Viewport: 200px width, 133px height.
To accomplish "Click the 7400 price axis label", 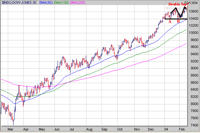I will point(195,125).
